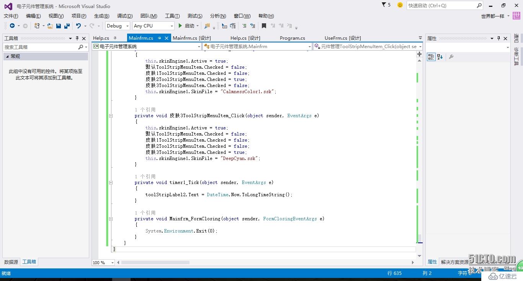Screen dimensions: 523x281
Task: Switch to the 解决方案资源 tab
Action: (x=455, y=262)
